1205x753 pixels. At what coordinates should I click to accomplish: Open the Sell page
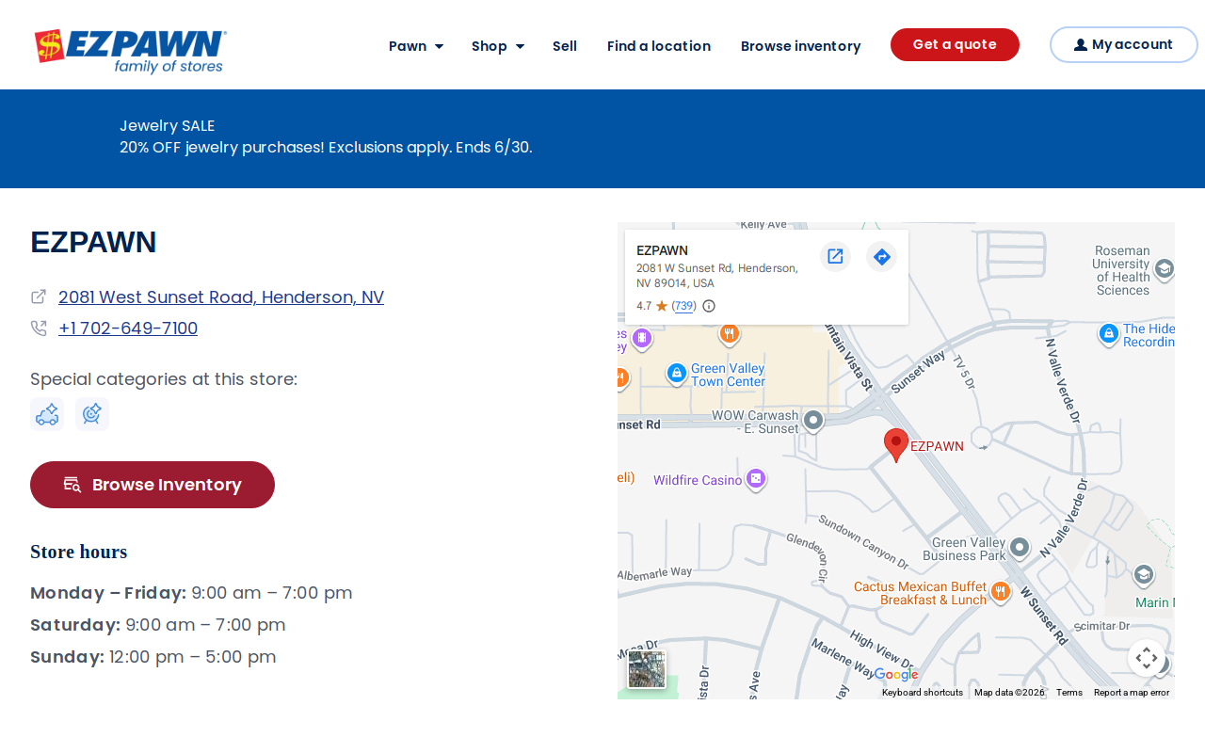[x=565, y=46]
